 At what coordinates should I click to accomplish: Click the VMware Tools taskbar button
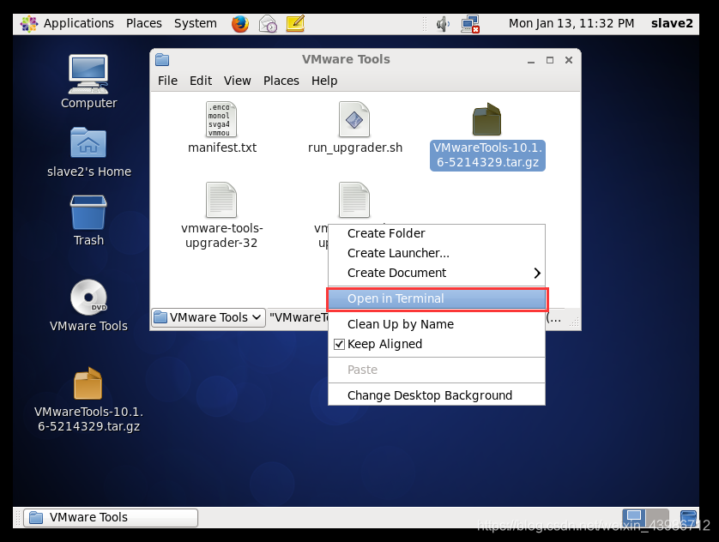[x=111, y=518]
